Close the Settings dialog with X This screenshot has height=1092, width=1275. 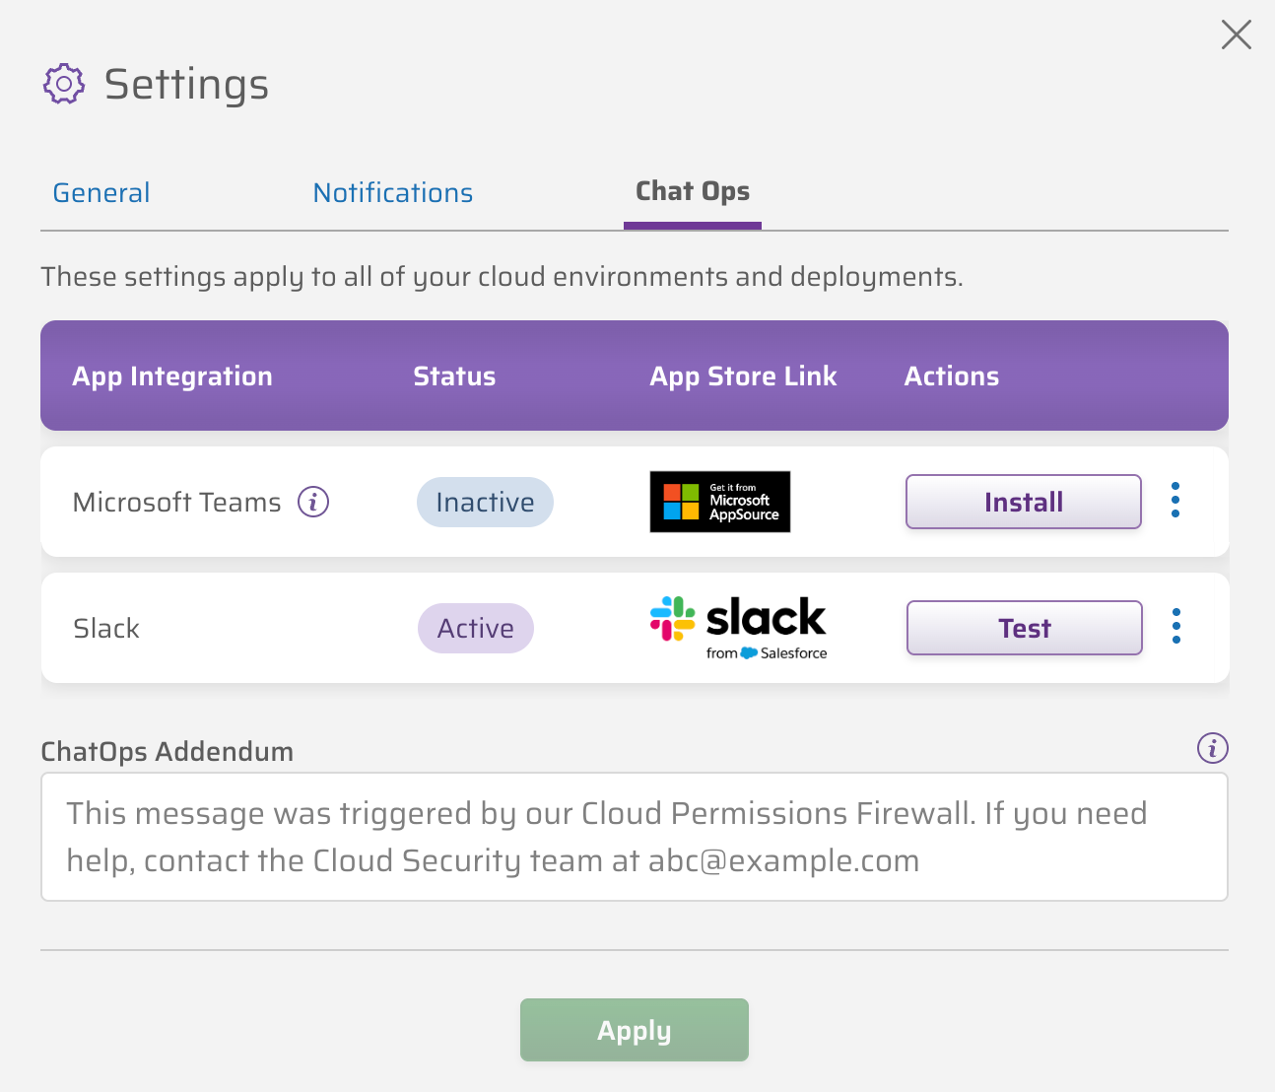click(x=1236, y=34)
